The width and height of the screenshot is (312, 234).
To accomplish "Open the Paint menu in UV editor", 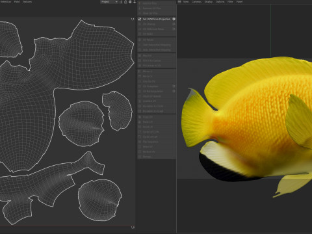I will click(x=17, y=1).
